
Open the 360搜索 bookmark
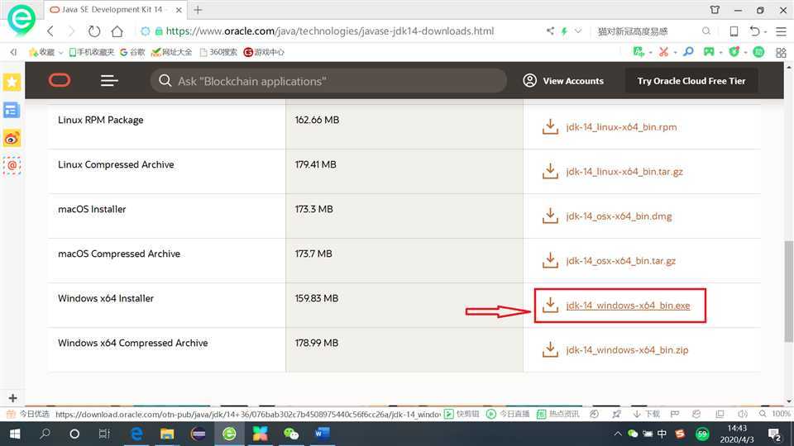(x=218, y=52)
